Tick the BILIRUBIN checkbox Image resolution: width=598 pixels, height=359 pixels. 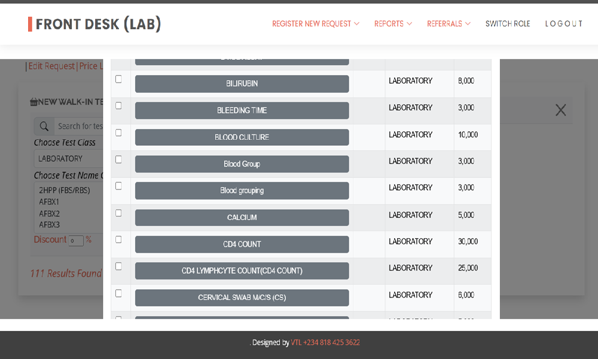pyautogui.click(x=118, y=79)
